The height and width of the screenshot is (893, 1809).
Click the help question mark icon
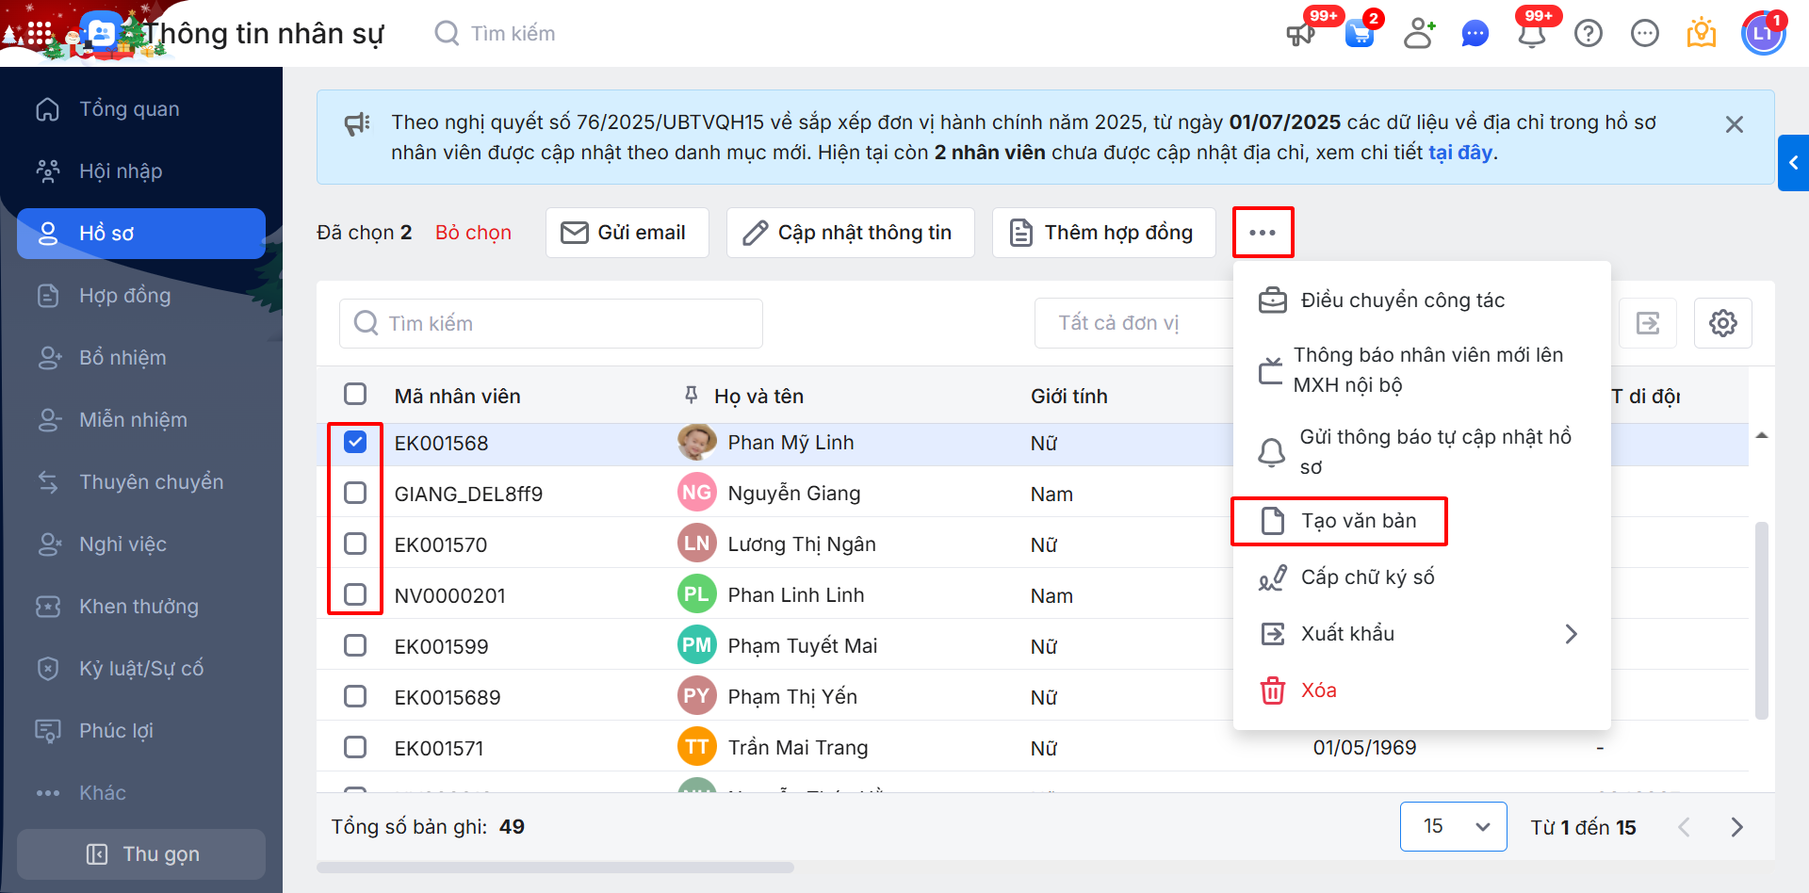(x=1589, y=34)
